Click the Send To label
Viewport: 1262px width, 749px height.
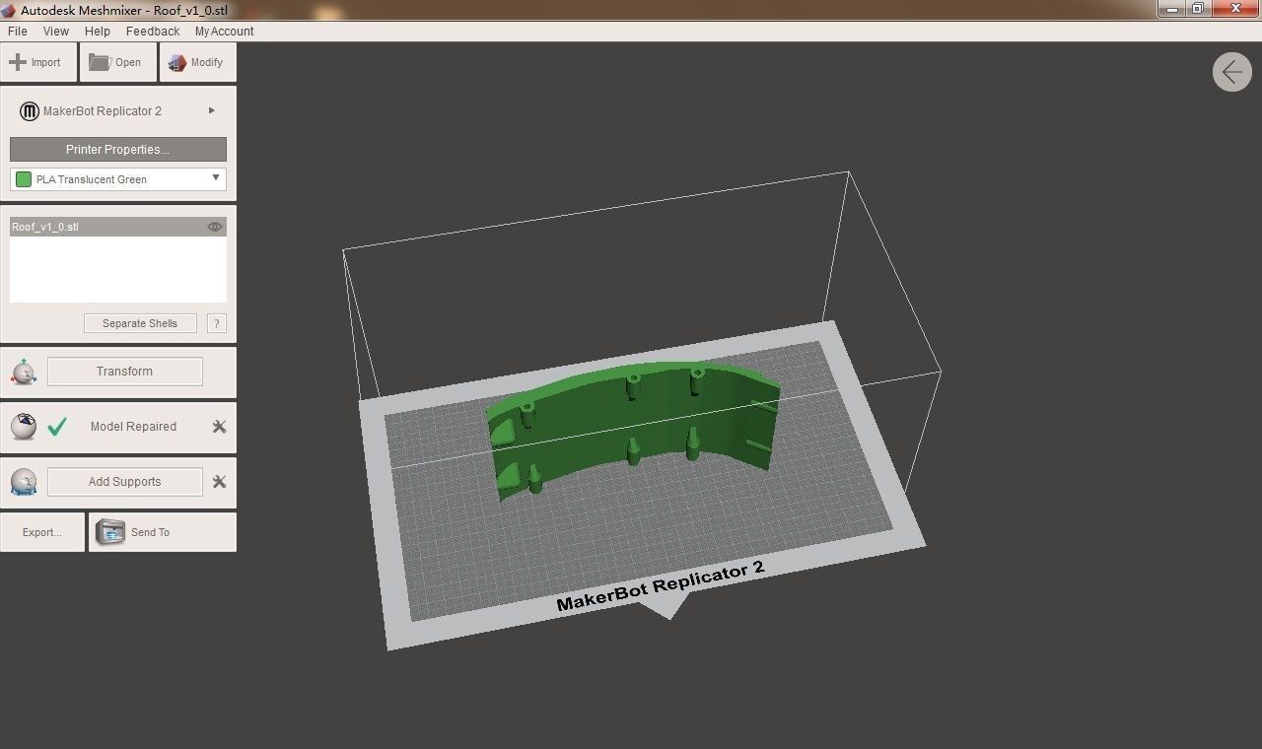150,532
